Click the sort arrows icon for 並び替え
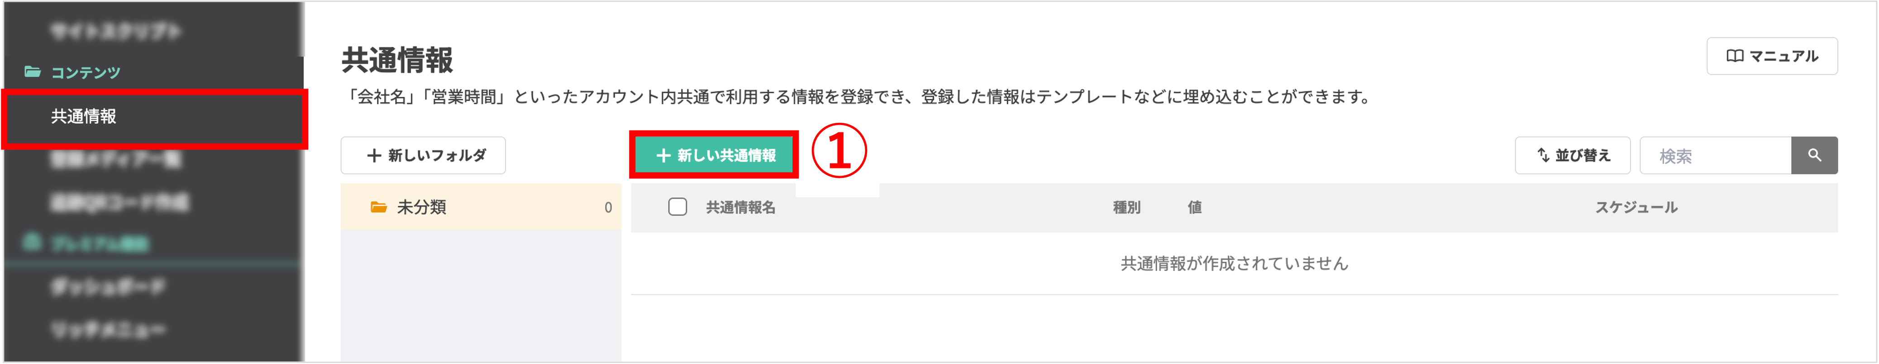Viewport: 1879px width, 364px height. pos(1543,155)
